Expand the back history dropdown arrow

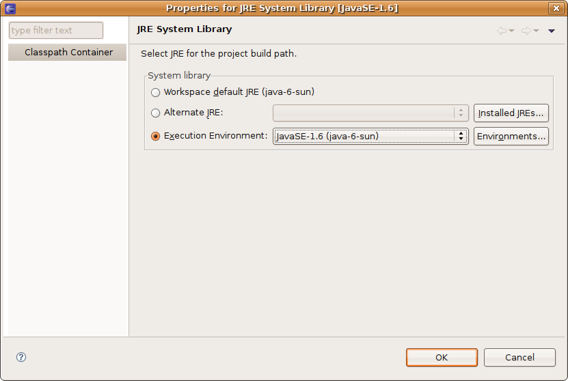(x=511, y=31)
